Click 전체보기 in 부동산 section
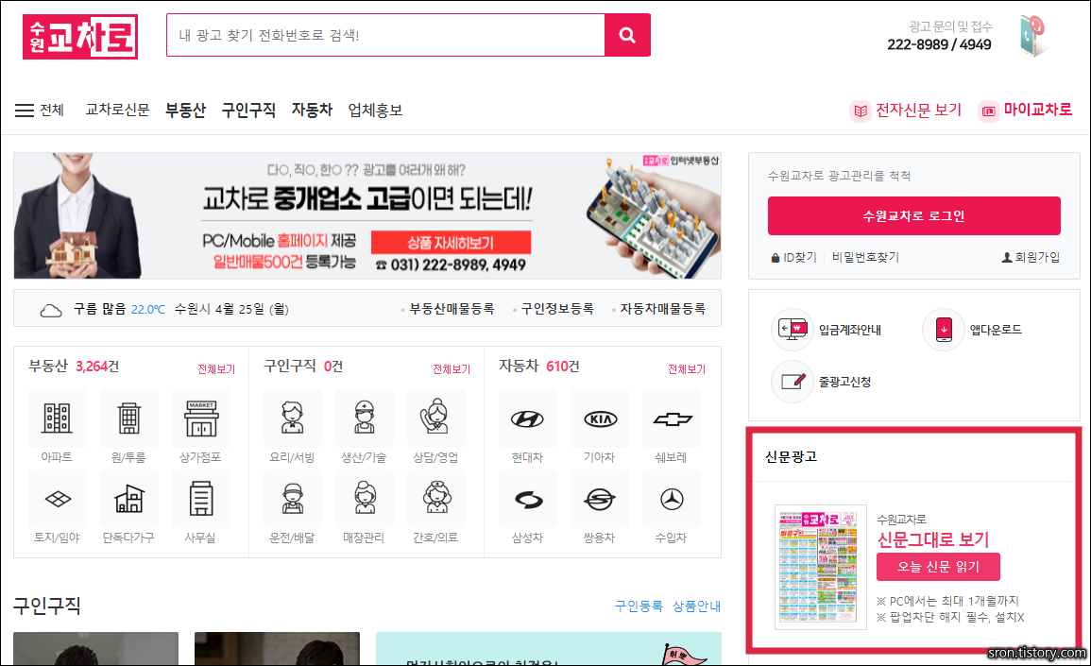Viewport: 1091px width, 666px height. point(216,368)
